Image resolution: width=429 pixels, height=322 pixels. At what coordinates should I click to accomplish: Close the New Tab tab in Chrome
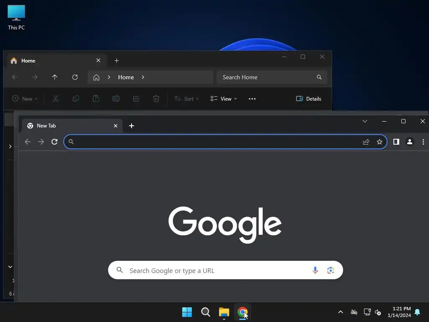[116, 126]
